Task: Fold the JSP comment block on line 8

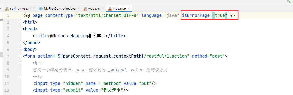Action: (21, 63)
